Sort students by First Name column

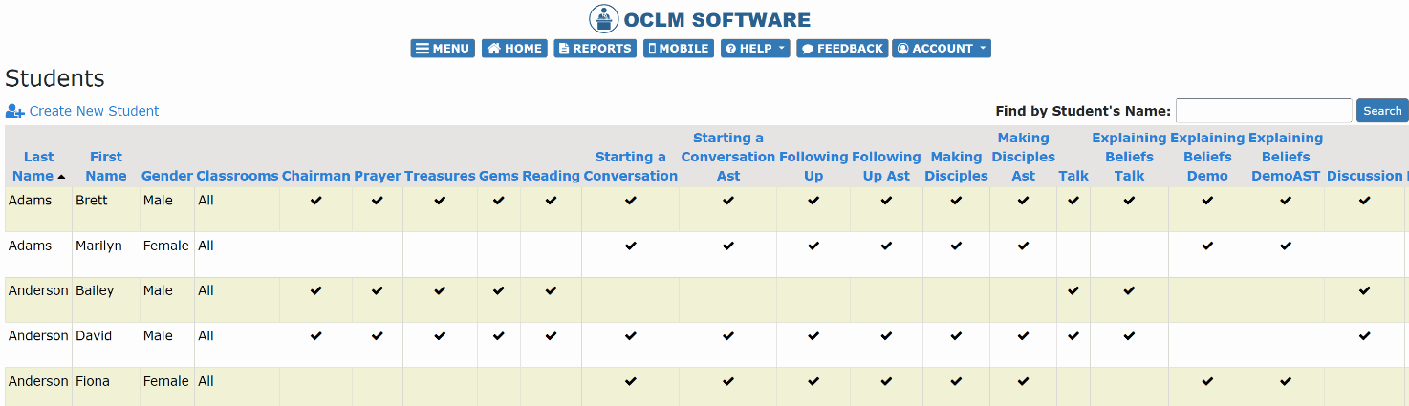(106, 166)
